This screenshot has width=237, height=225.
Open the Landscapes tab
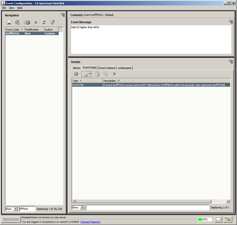click(x=125, y=68)
